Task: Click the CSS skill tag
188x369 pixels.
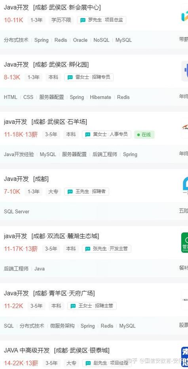Action: (x=28, y=97)
